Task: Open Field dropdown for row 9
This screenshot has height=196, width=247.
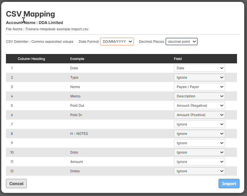Action: (200, 143)
